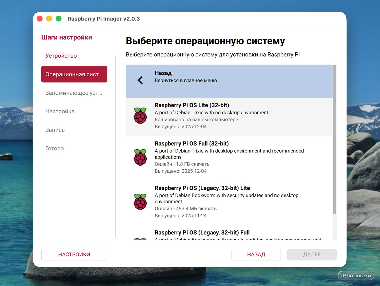The image size is (380, 286).
Task: Click raspberry icon beside Raspberry Pi OS Lite (32-bit)
Action: point(140,116)
